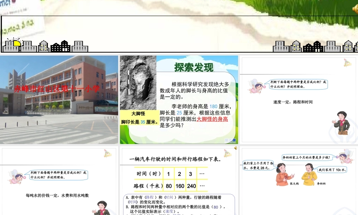Click the triangle ruler icon on the 速度一定 slide
358x215 pixels.
point(348,63)
